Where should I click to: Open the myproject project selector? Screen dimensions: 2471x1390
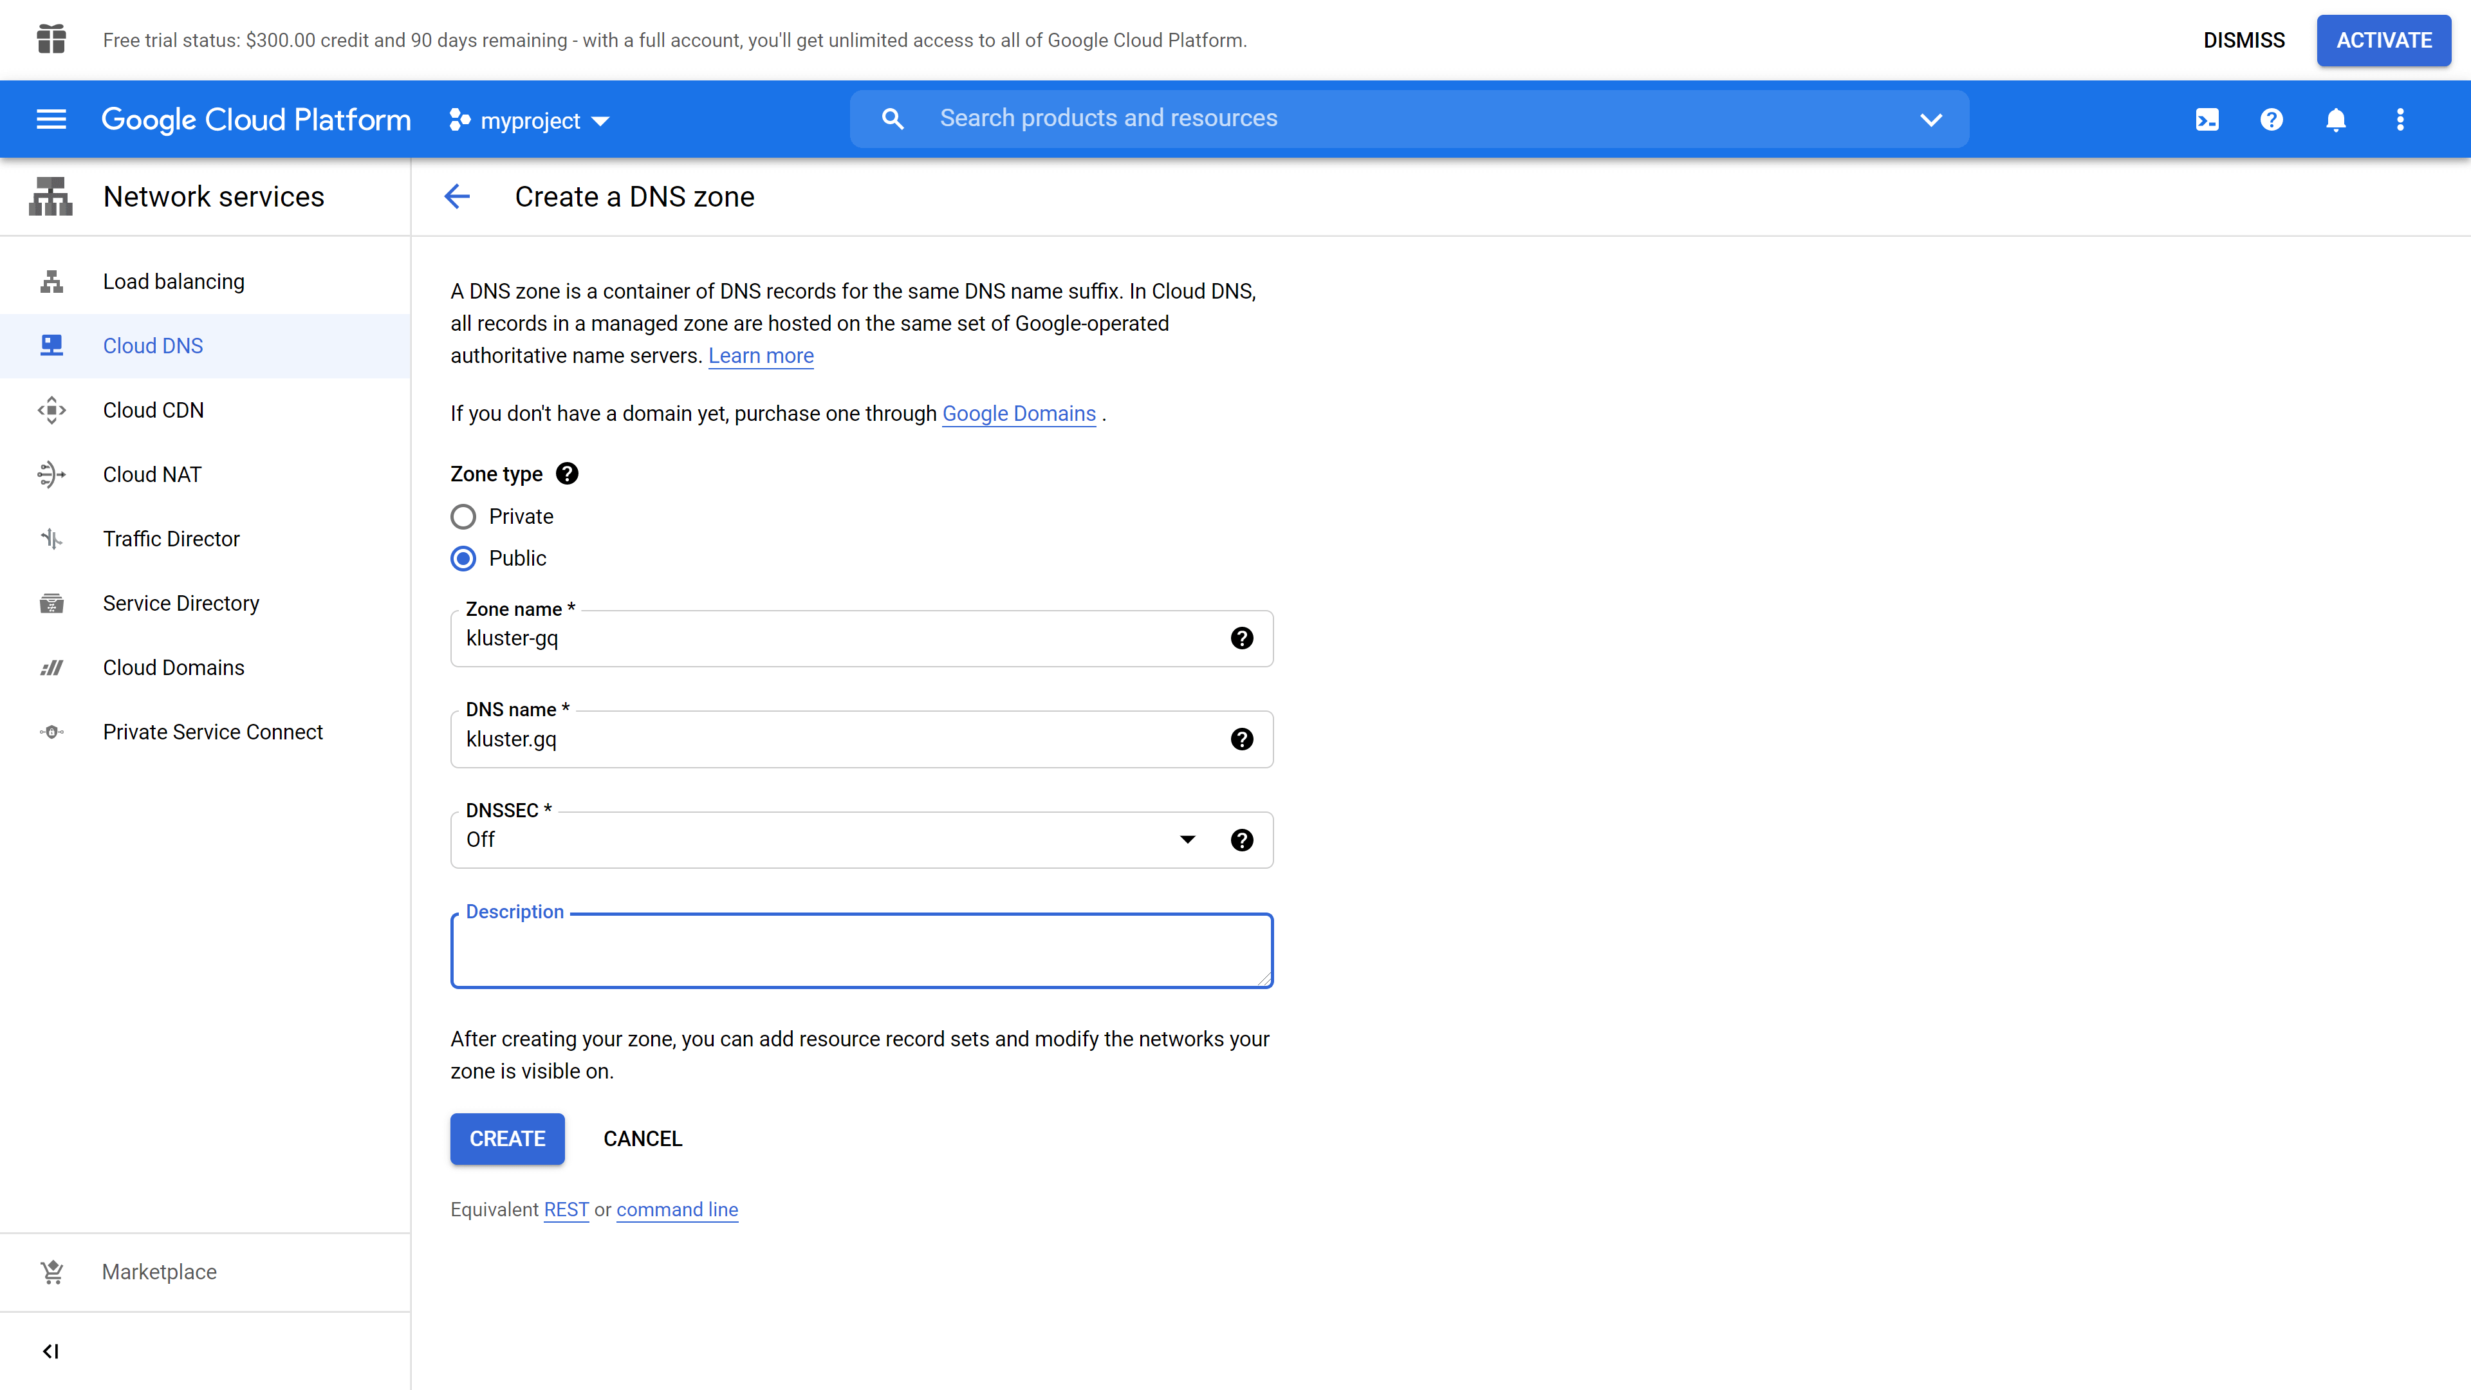pos(530,121)
